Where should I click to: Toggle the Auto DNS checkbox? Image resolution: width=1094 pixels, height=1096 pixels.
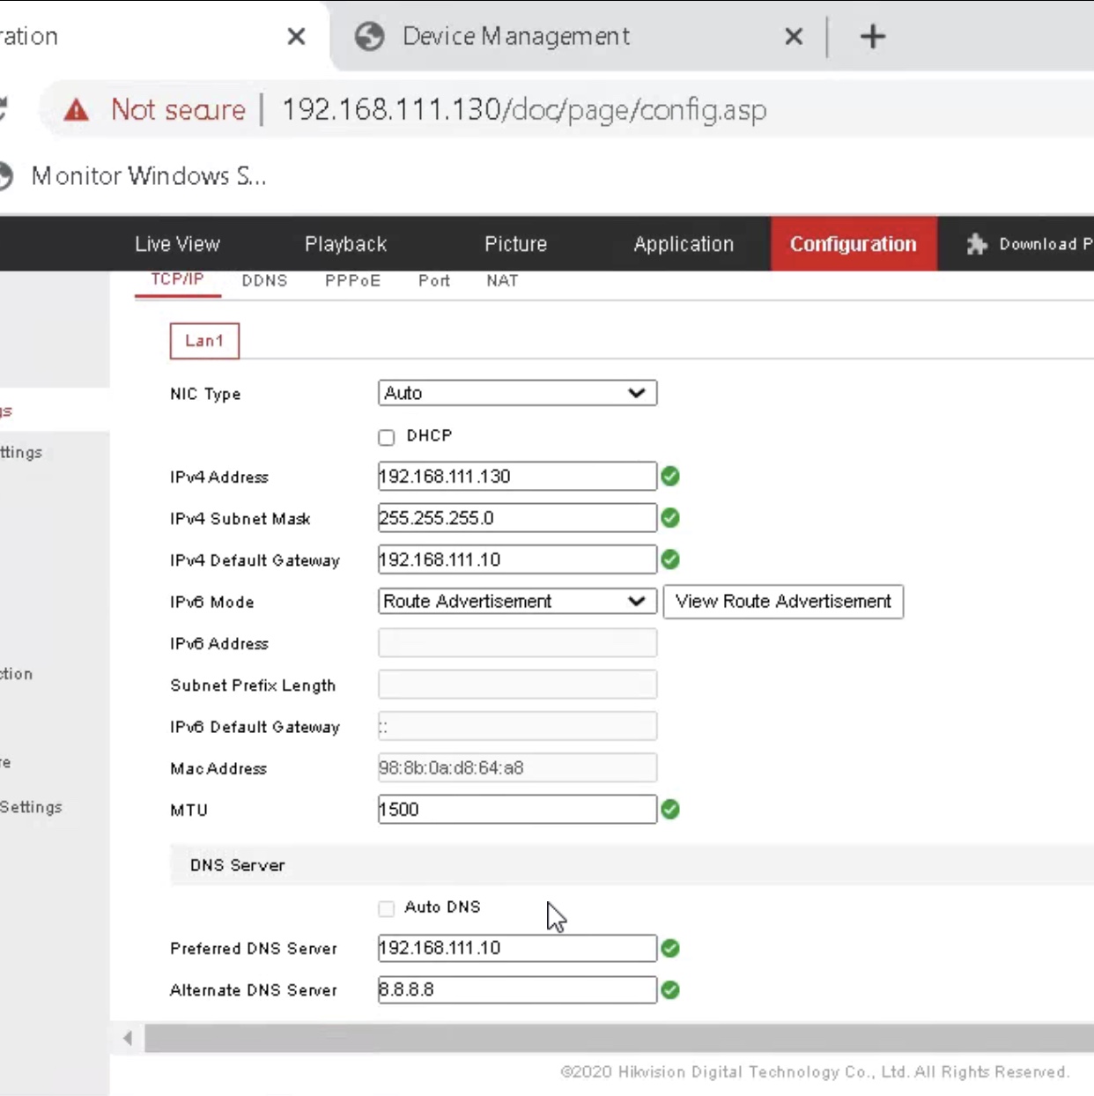(x=387, y=908)
